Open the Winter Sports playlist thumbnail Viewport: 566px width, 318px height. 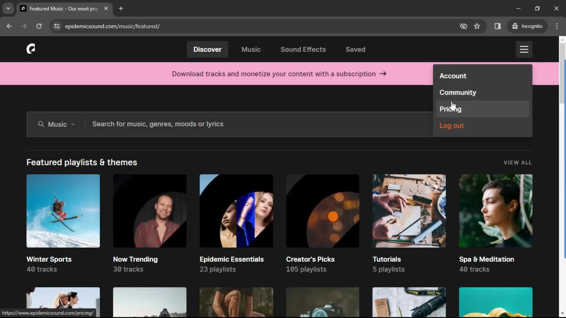click(x=63, y=211)
